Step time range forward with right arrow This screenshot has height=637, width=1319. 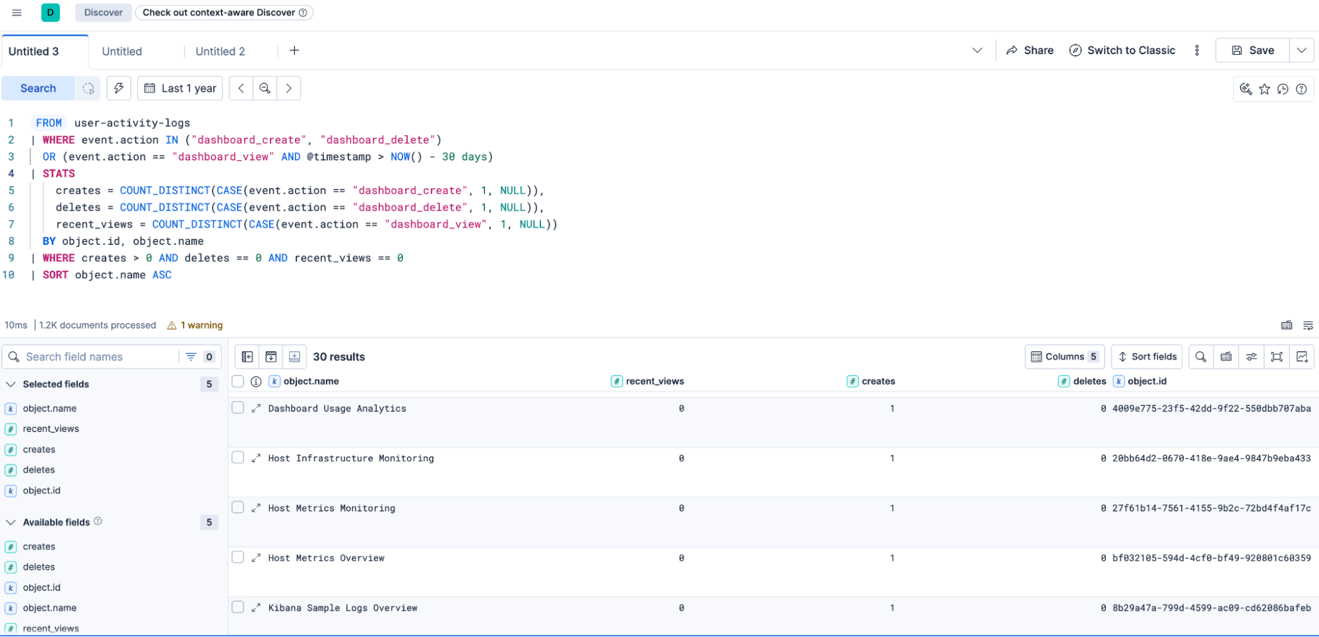coord(288,88)
